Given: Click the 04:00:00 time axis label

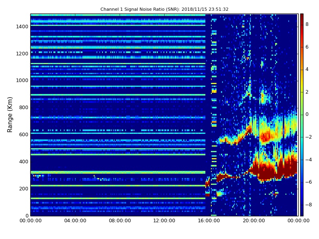Looking at the screenshot, I should 75,221.
